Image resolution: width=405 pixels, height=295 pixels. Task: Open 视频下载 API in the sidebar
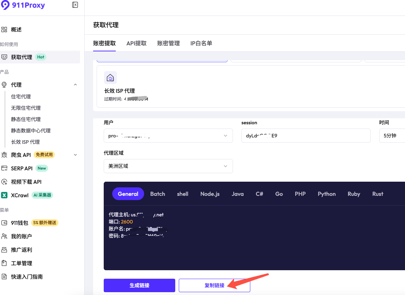[x=26, y=182]
